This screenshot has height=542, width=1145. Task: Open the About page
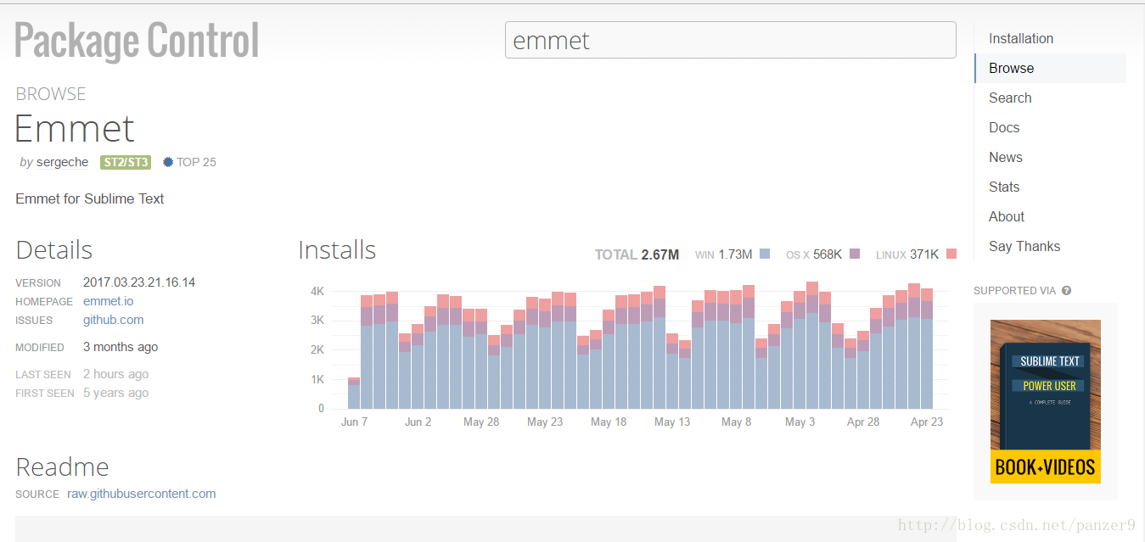click(1007, 216)
